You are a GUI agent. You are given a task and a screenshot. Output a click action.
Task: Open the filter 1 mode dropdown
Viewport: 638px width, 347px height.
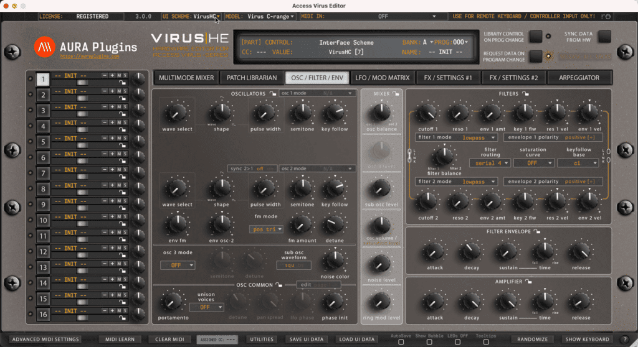(x=456, y=137)
